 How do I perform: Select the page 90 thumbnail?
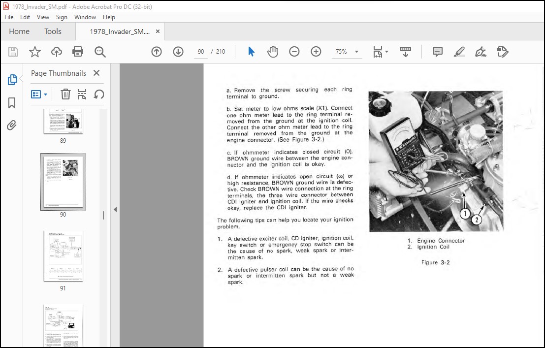point(63,182)
